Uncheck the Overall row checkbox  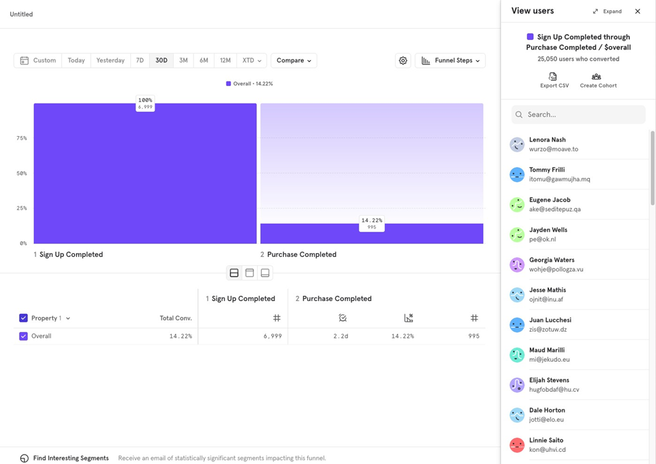23,336
